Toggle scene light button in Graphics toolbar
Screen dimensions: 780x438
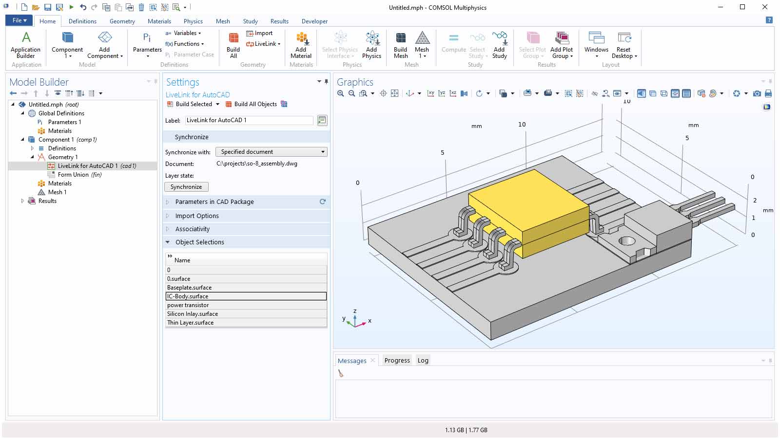coord(642,93)
